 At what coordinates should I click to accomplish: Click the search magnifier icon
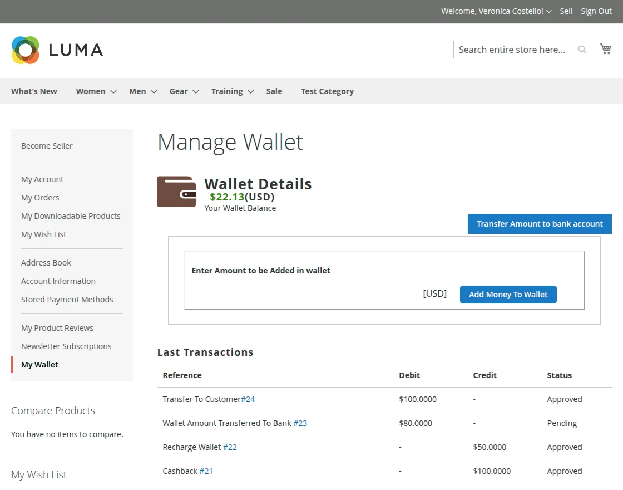coord(582,50)
